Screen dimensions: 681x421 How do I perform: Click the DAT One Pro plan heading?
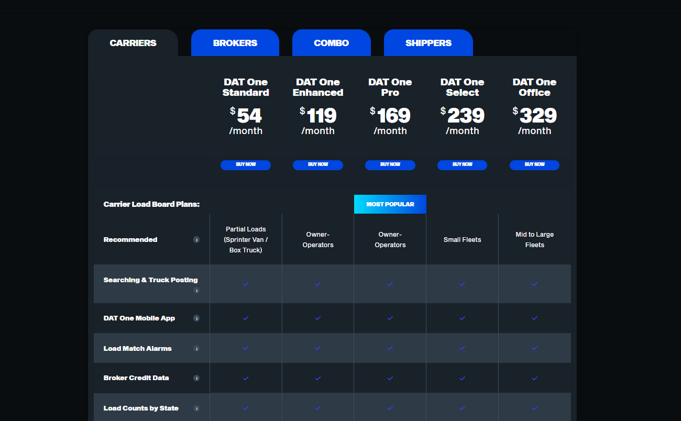coord(390,87)
